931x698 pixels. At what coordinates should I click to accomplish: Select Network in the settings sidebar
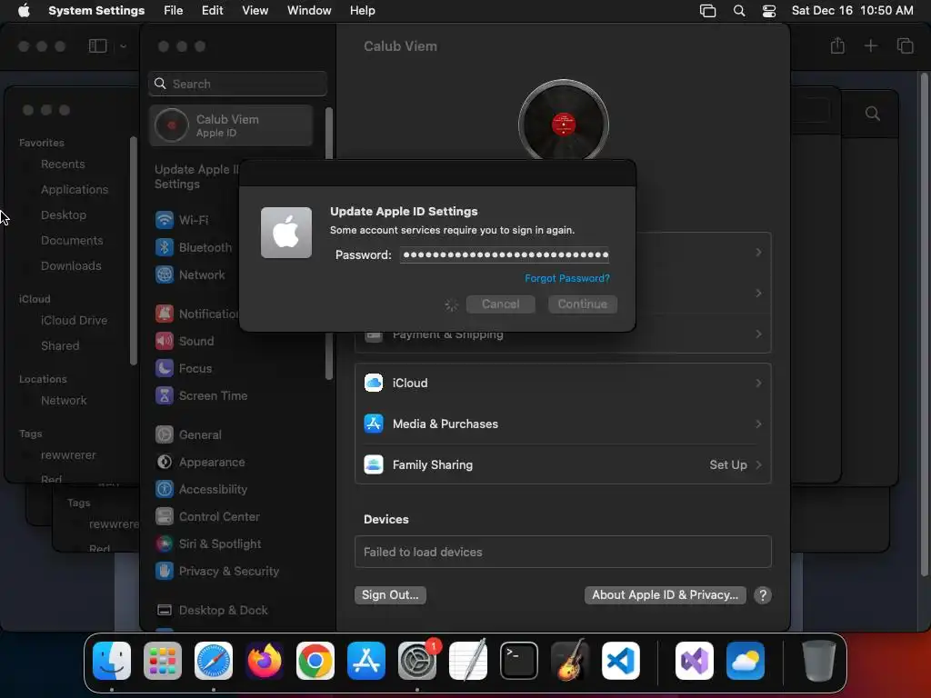pos(190,274)
